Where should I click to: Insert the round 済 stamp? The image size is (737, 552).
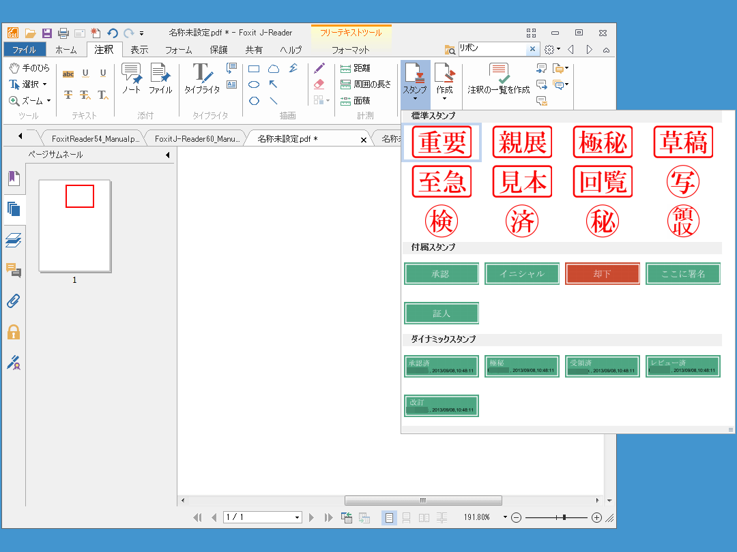522,221
